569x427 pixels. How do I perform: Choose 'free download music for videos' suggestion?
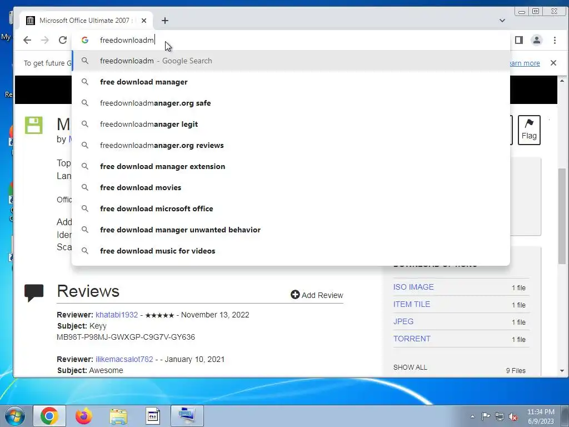(291, 251)
